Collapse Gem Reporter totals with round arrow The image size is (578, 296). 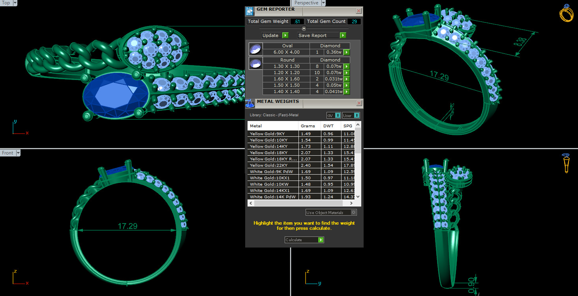(x=304, y=28)
